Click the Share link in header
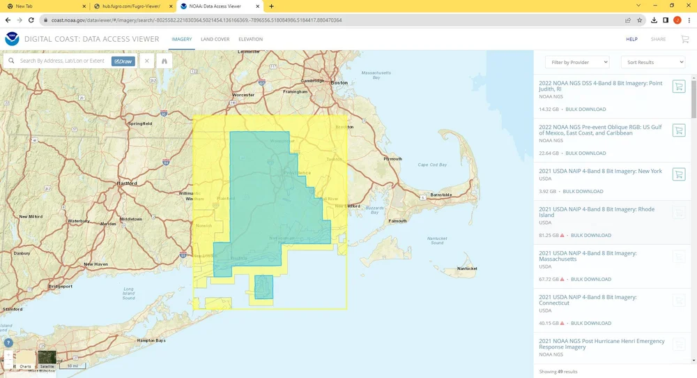The height and width of the screenshot is (378, 697). click(x=659, y=39)
